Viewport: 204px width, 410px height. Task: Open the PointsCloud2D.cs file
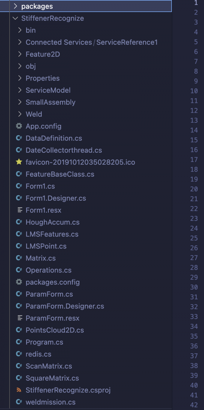tap(55, 330)
